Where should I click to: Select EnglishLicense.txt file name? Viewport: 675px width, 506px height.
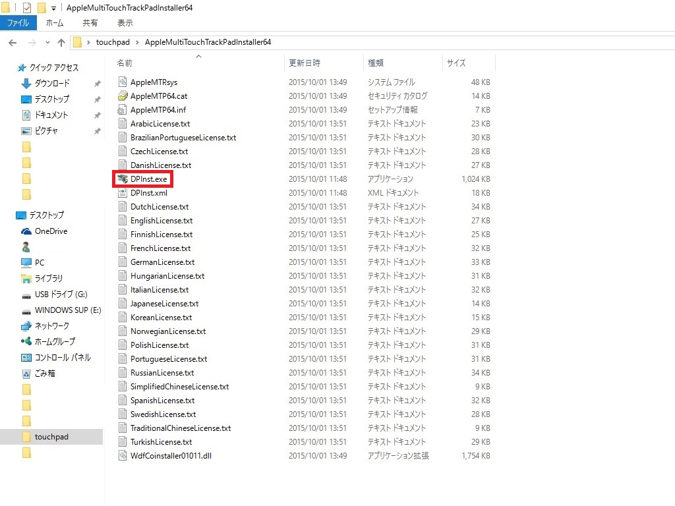161,221
